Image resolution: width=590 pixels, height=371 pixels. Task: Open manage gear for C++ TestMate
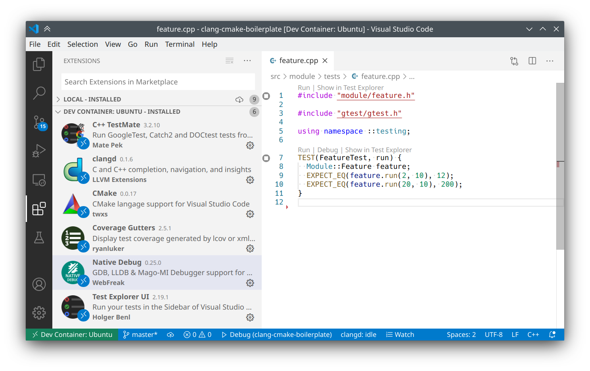[x=250, y=145]
